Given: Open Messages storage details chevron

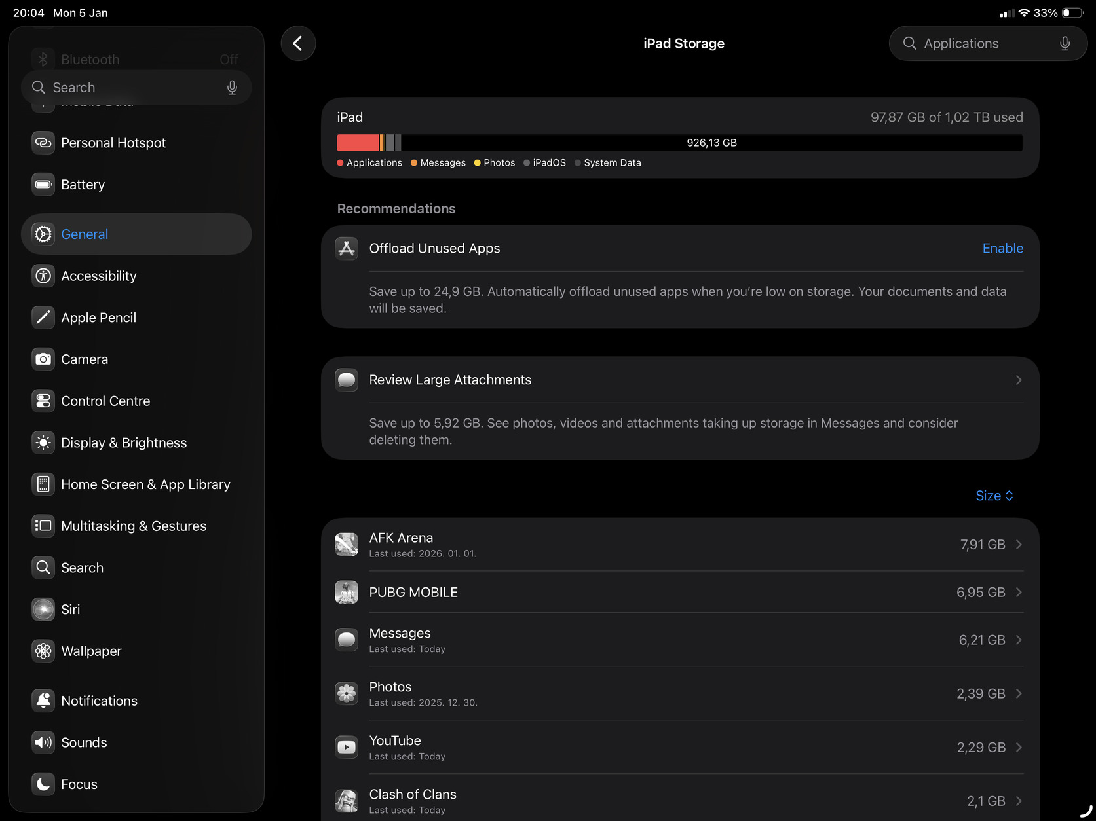Looking at the screenshot, I should pos(1018,640).
